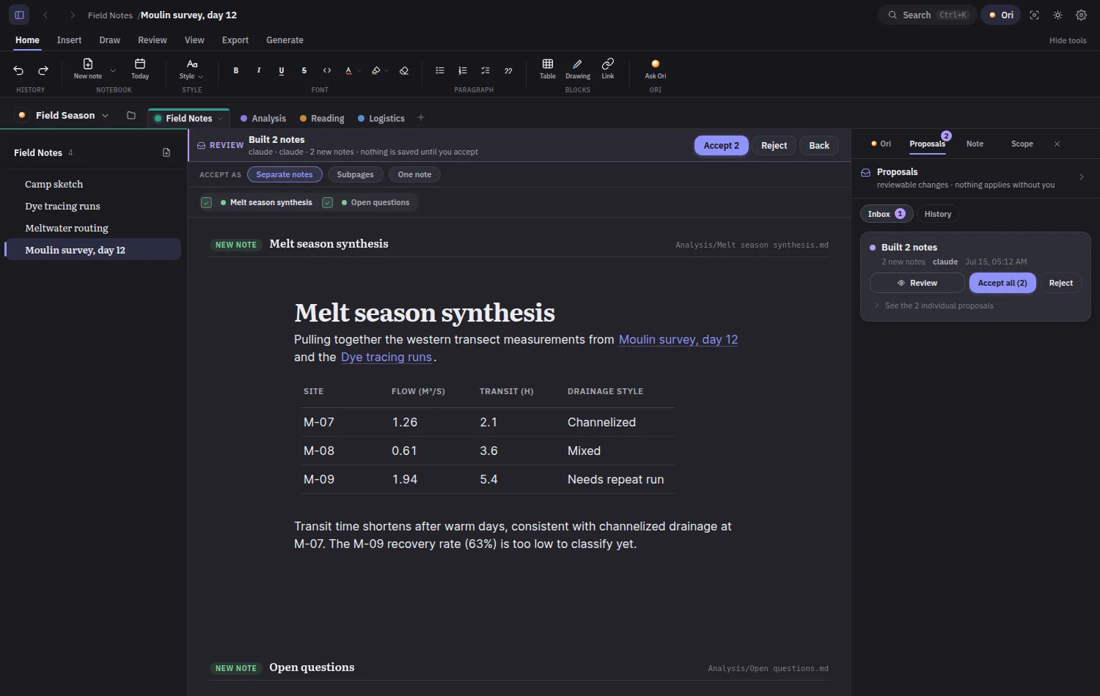Switch to the Analysis section tab
The image size is (1100, 696).
[263, 118]
